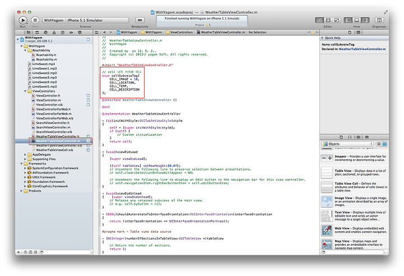404x276 pixels.
Task: Click the Run button in toolbar
Action: point(22,20)
